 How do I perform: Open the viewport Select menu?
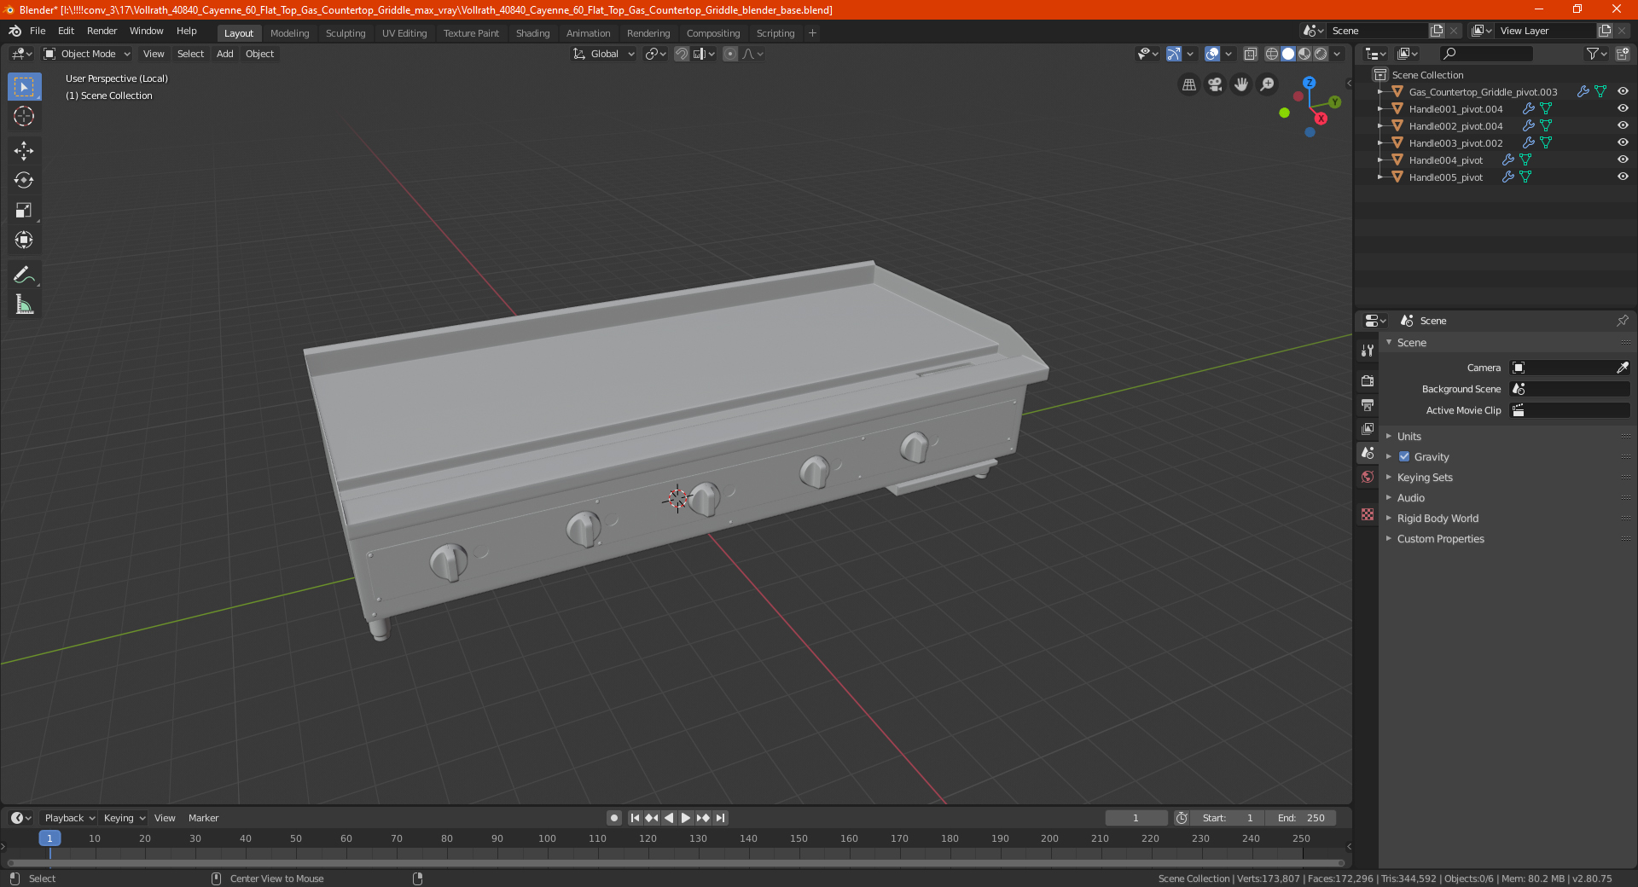(190, 54)
